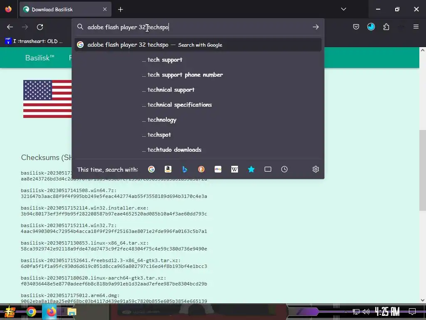Search this time with Bing icon
Viewport: 426px width, 320px height.
tap(184, 169)
